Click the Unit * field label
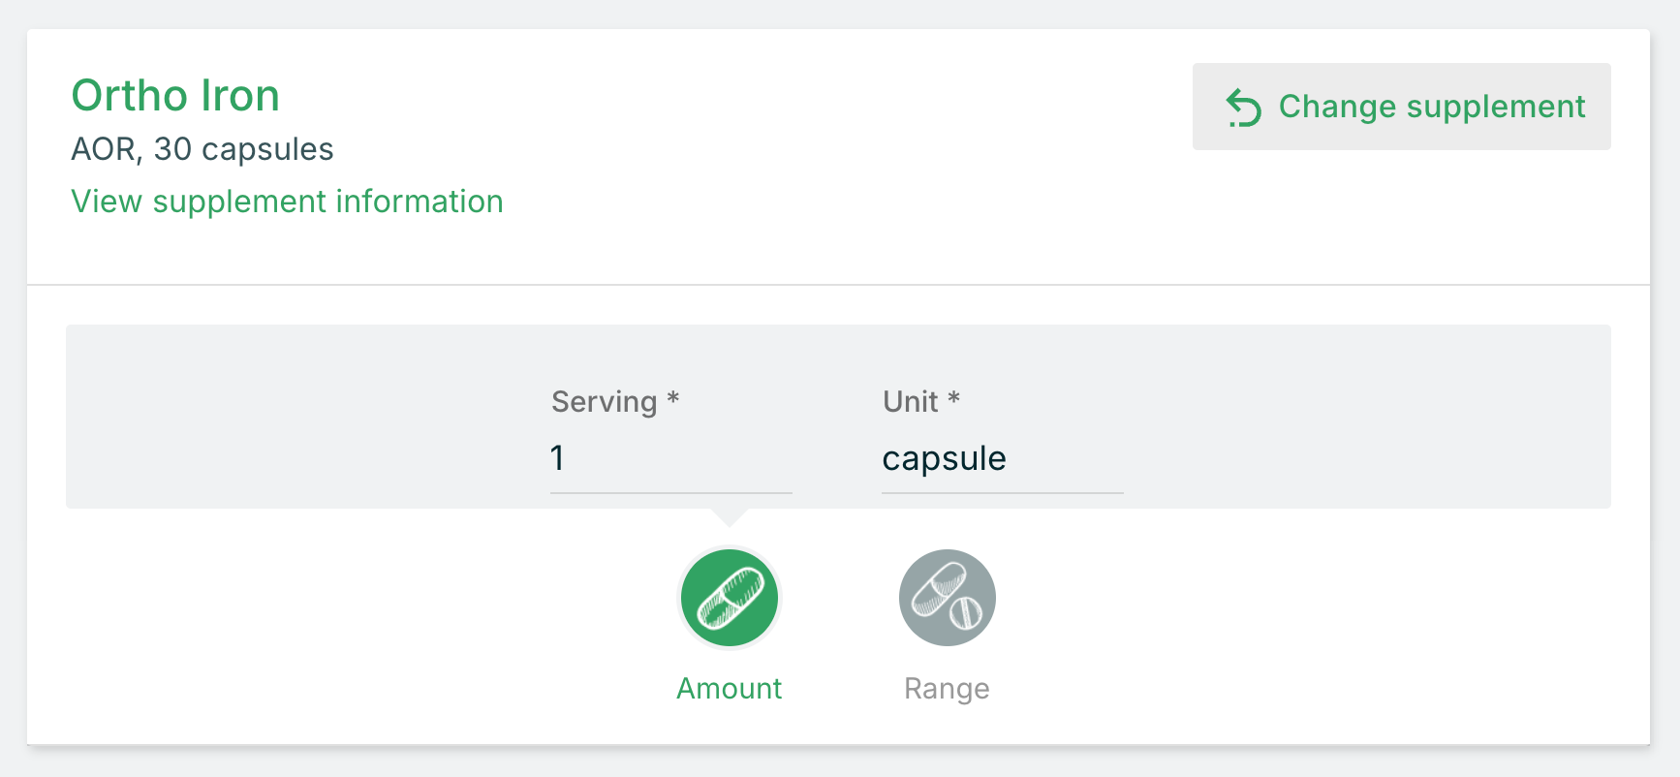This screenshot has height=777, width=1680. point(921,401)
